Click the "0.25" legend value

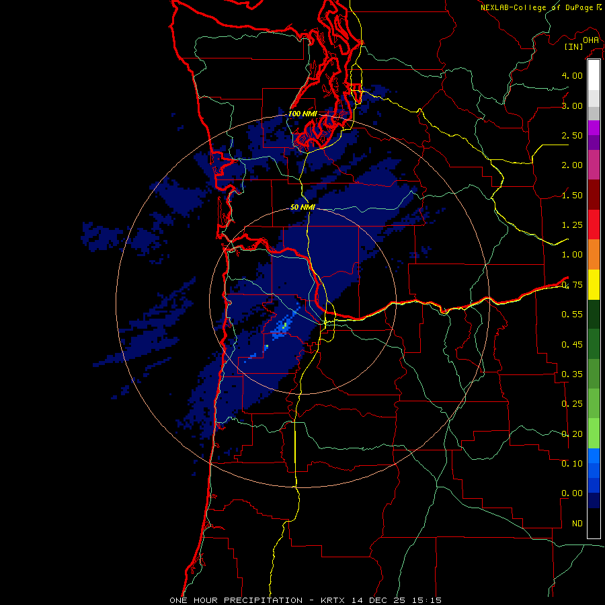click(572, 404)
